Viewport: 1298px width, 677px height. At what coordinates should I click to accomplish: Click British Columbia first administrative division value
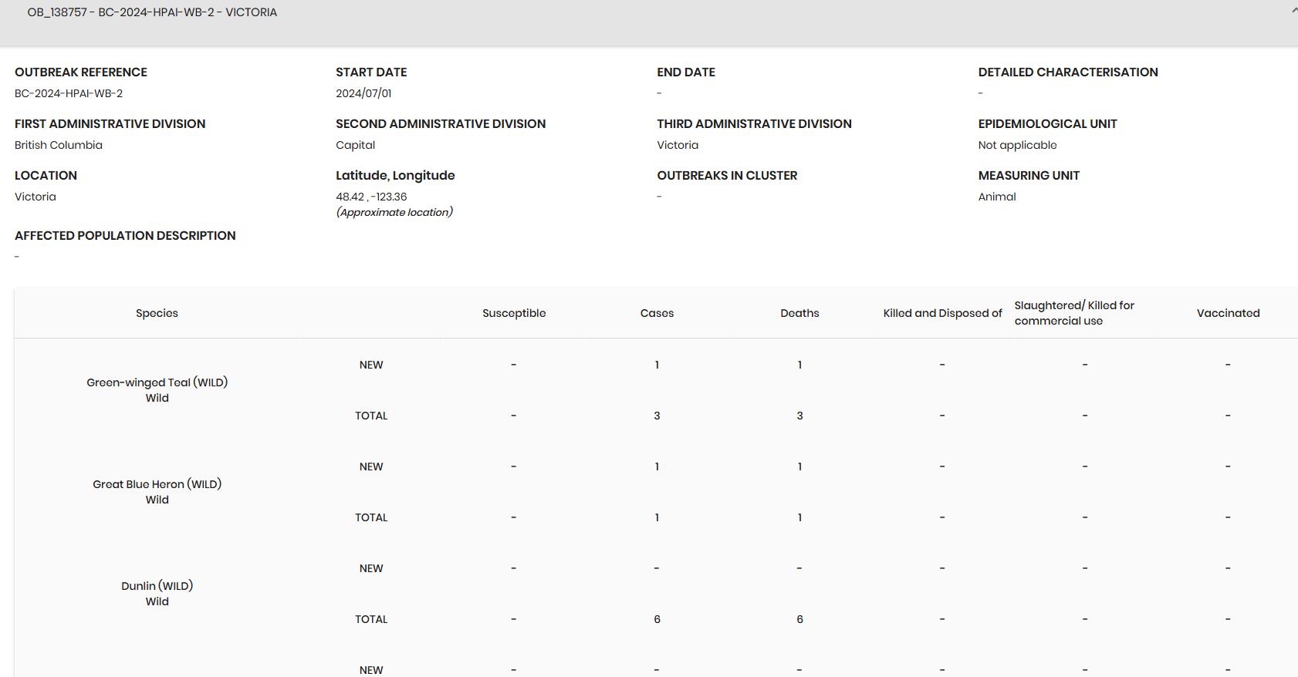pos(59,145)
